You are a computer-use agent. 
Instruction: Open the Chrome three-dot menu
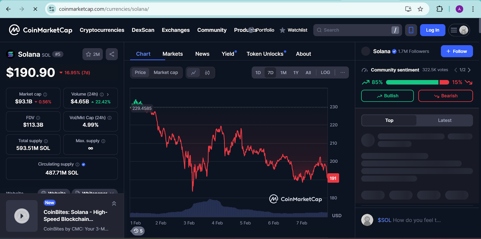(473, 9)
